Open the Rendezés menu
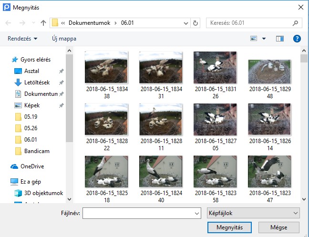The width and height of the screenshot is (309, 237). coord(22,39)
